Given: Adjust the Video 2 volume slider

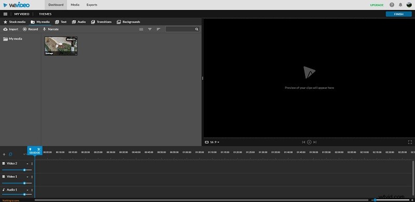Looking at the screenshot, I should 24,170.
